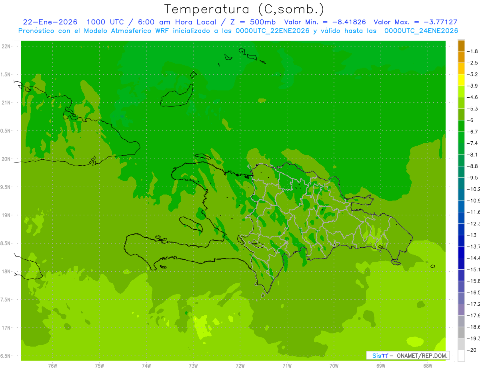The image size is (480, 371).
Task: Click the "73W" longitude label
Action: (x=193, y=365)
